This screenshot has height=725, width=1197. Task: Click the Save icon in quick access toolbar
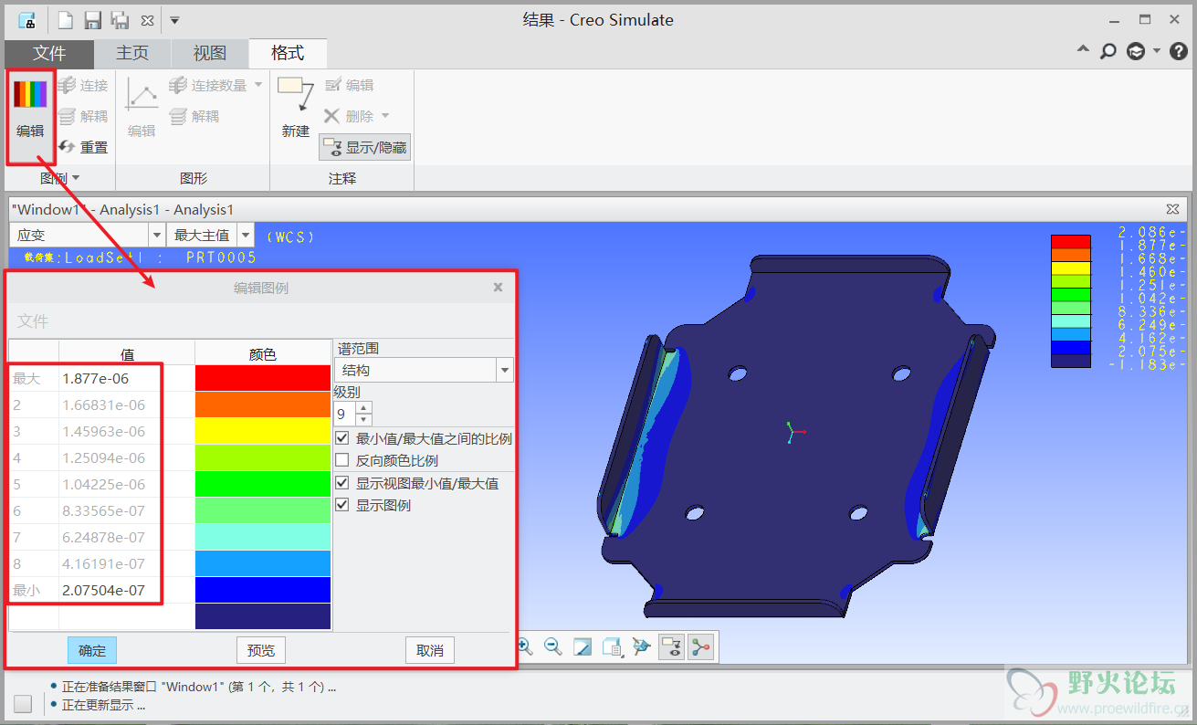point(92,20)
